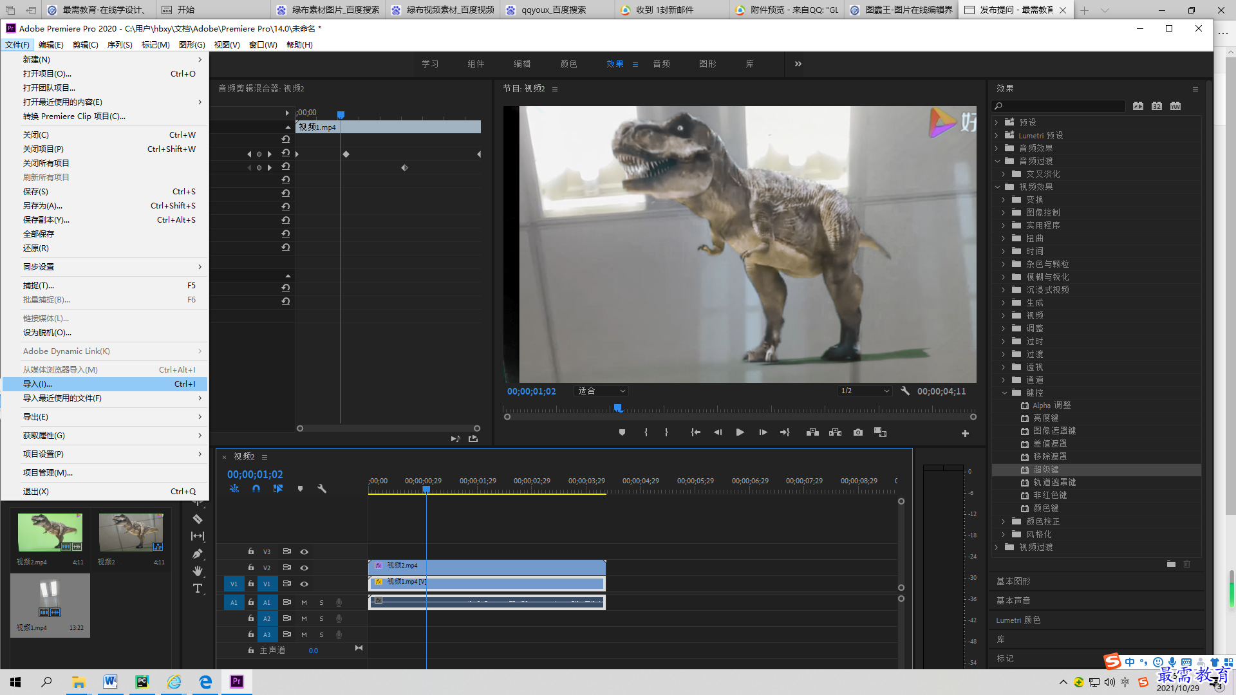Image resolution: width=1236 pixels, height=695 pixels.
Task: Select 视频1.mp4 thumbnail in project panel
Action: tap(50, 599)
